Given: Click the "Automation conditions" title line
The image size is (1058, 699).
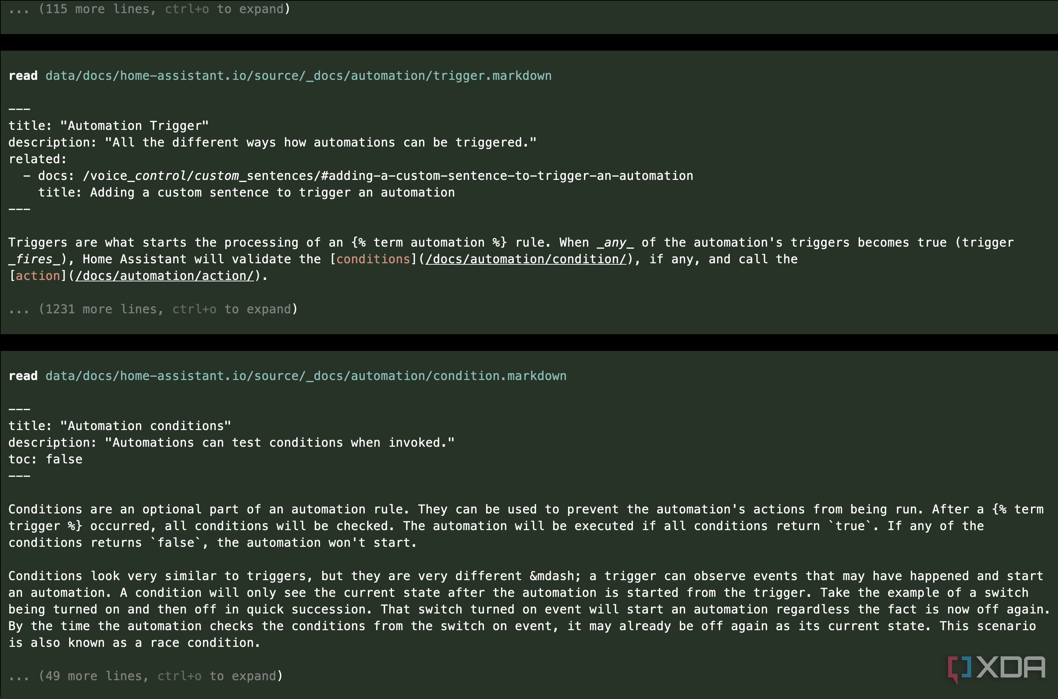Looking at the screenshot, I should point(120,426).
